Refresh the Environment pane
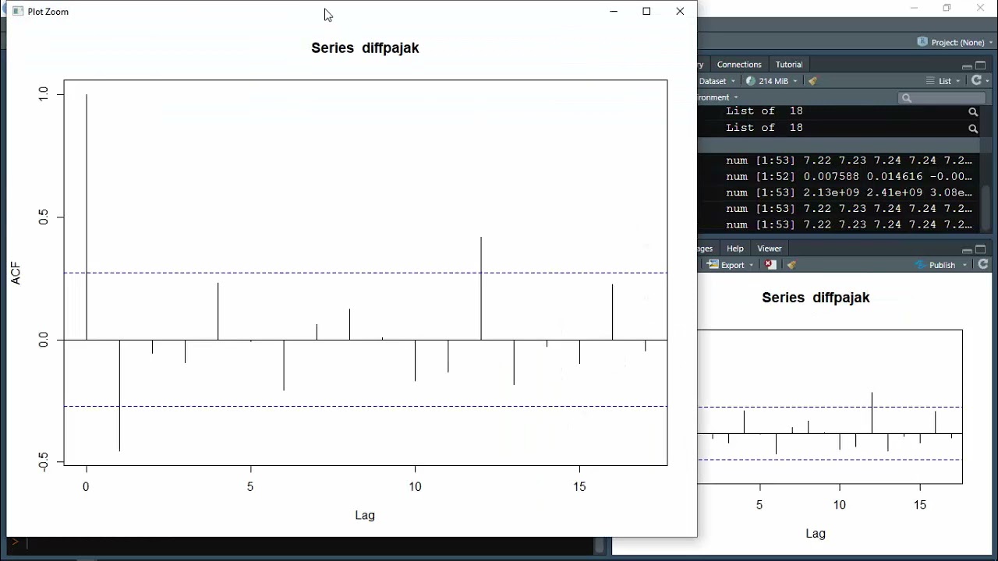 976,81
